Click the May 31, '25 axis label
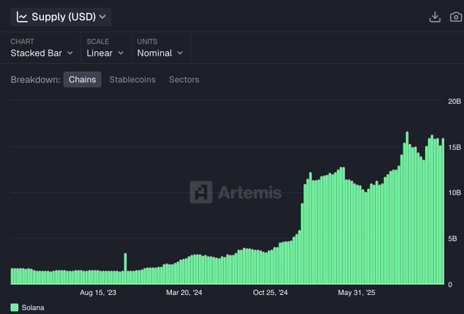Screen dimensions: 464x314 click(x=357, y=293)
